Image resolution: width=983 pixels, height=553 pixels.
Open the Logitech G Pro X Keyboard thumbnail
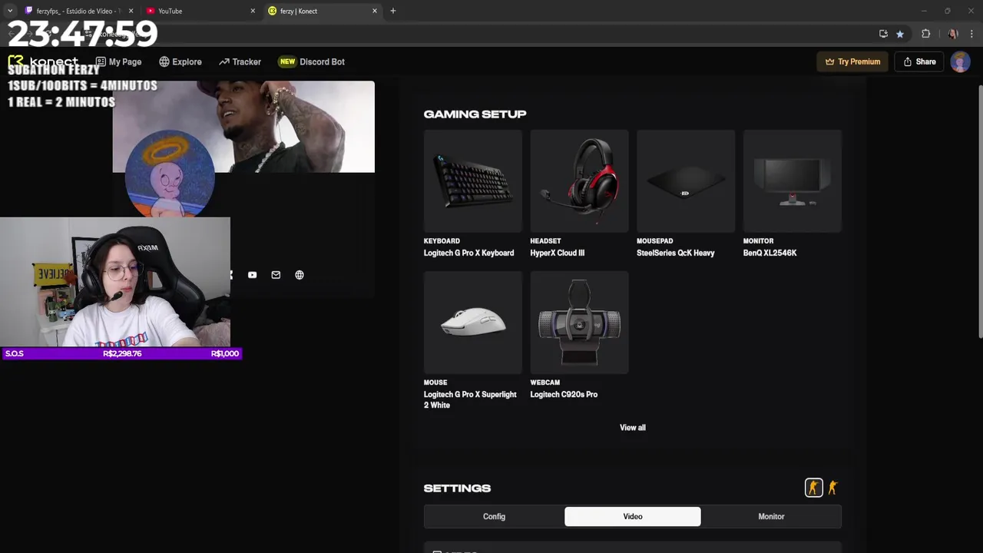[x=473, y=181]
